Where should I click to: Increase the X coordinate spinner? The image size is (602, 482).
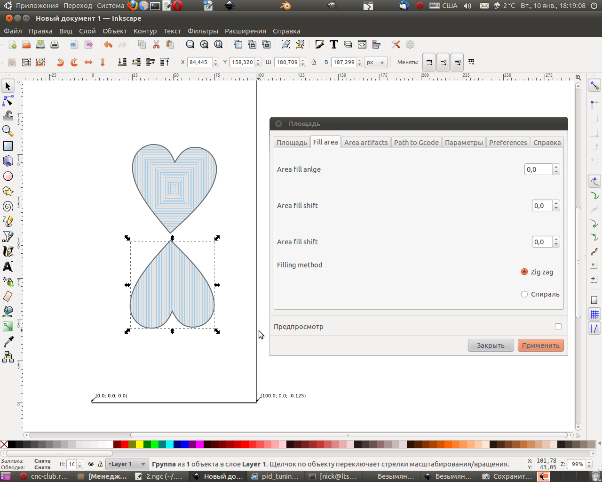pos(215,60)
